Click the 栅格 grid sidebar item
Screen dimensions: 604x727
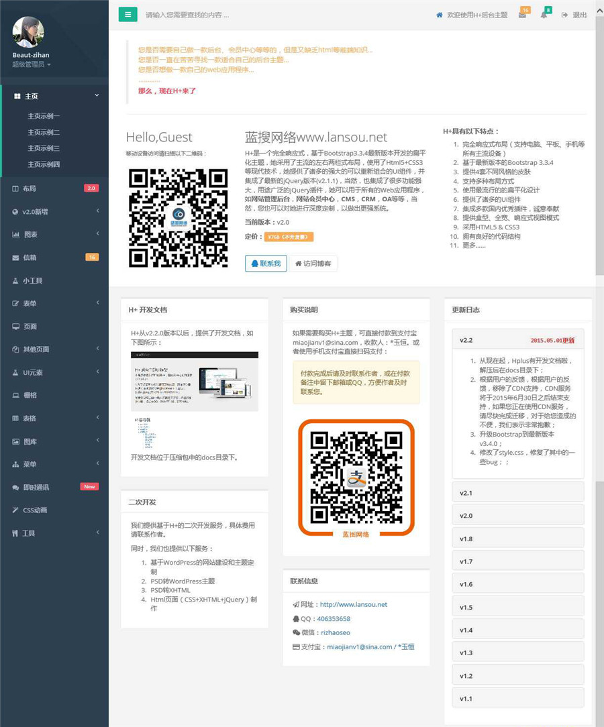point(30,395)
